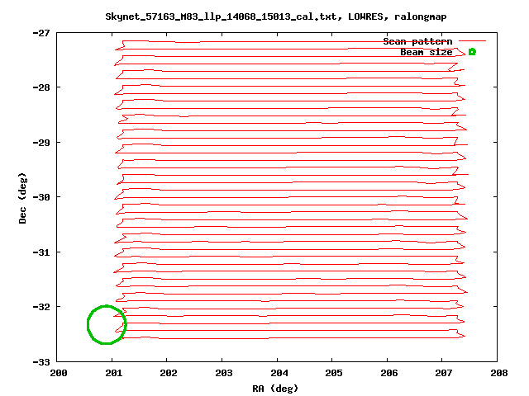Click the 'Dec (deg)' y-axis label
Viewport: 529px width, 396px height.
coord(22,198)
